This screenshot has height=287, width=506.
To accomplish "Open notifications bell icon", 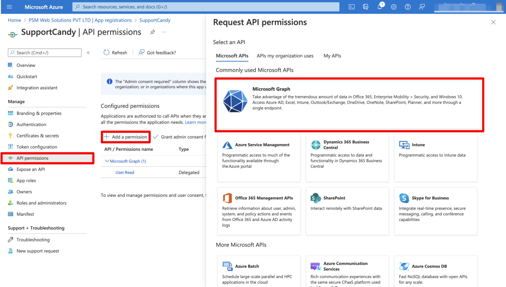I will tap(380, 7).
